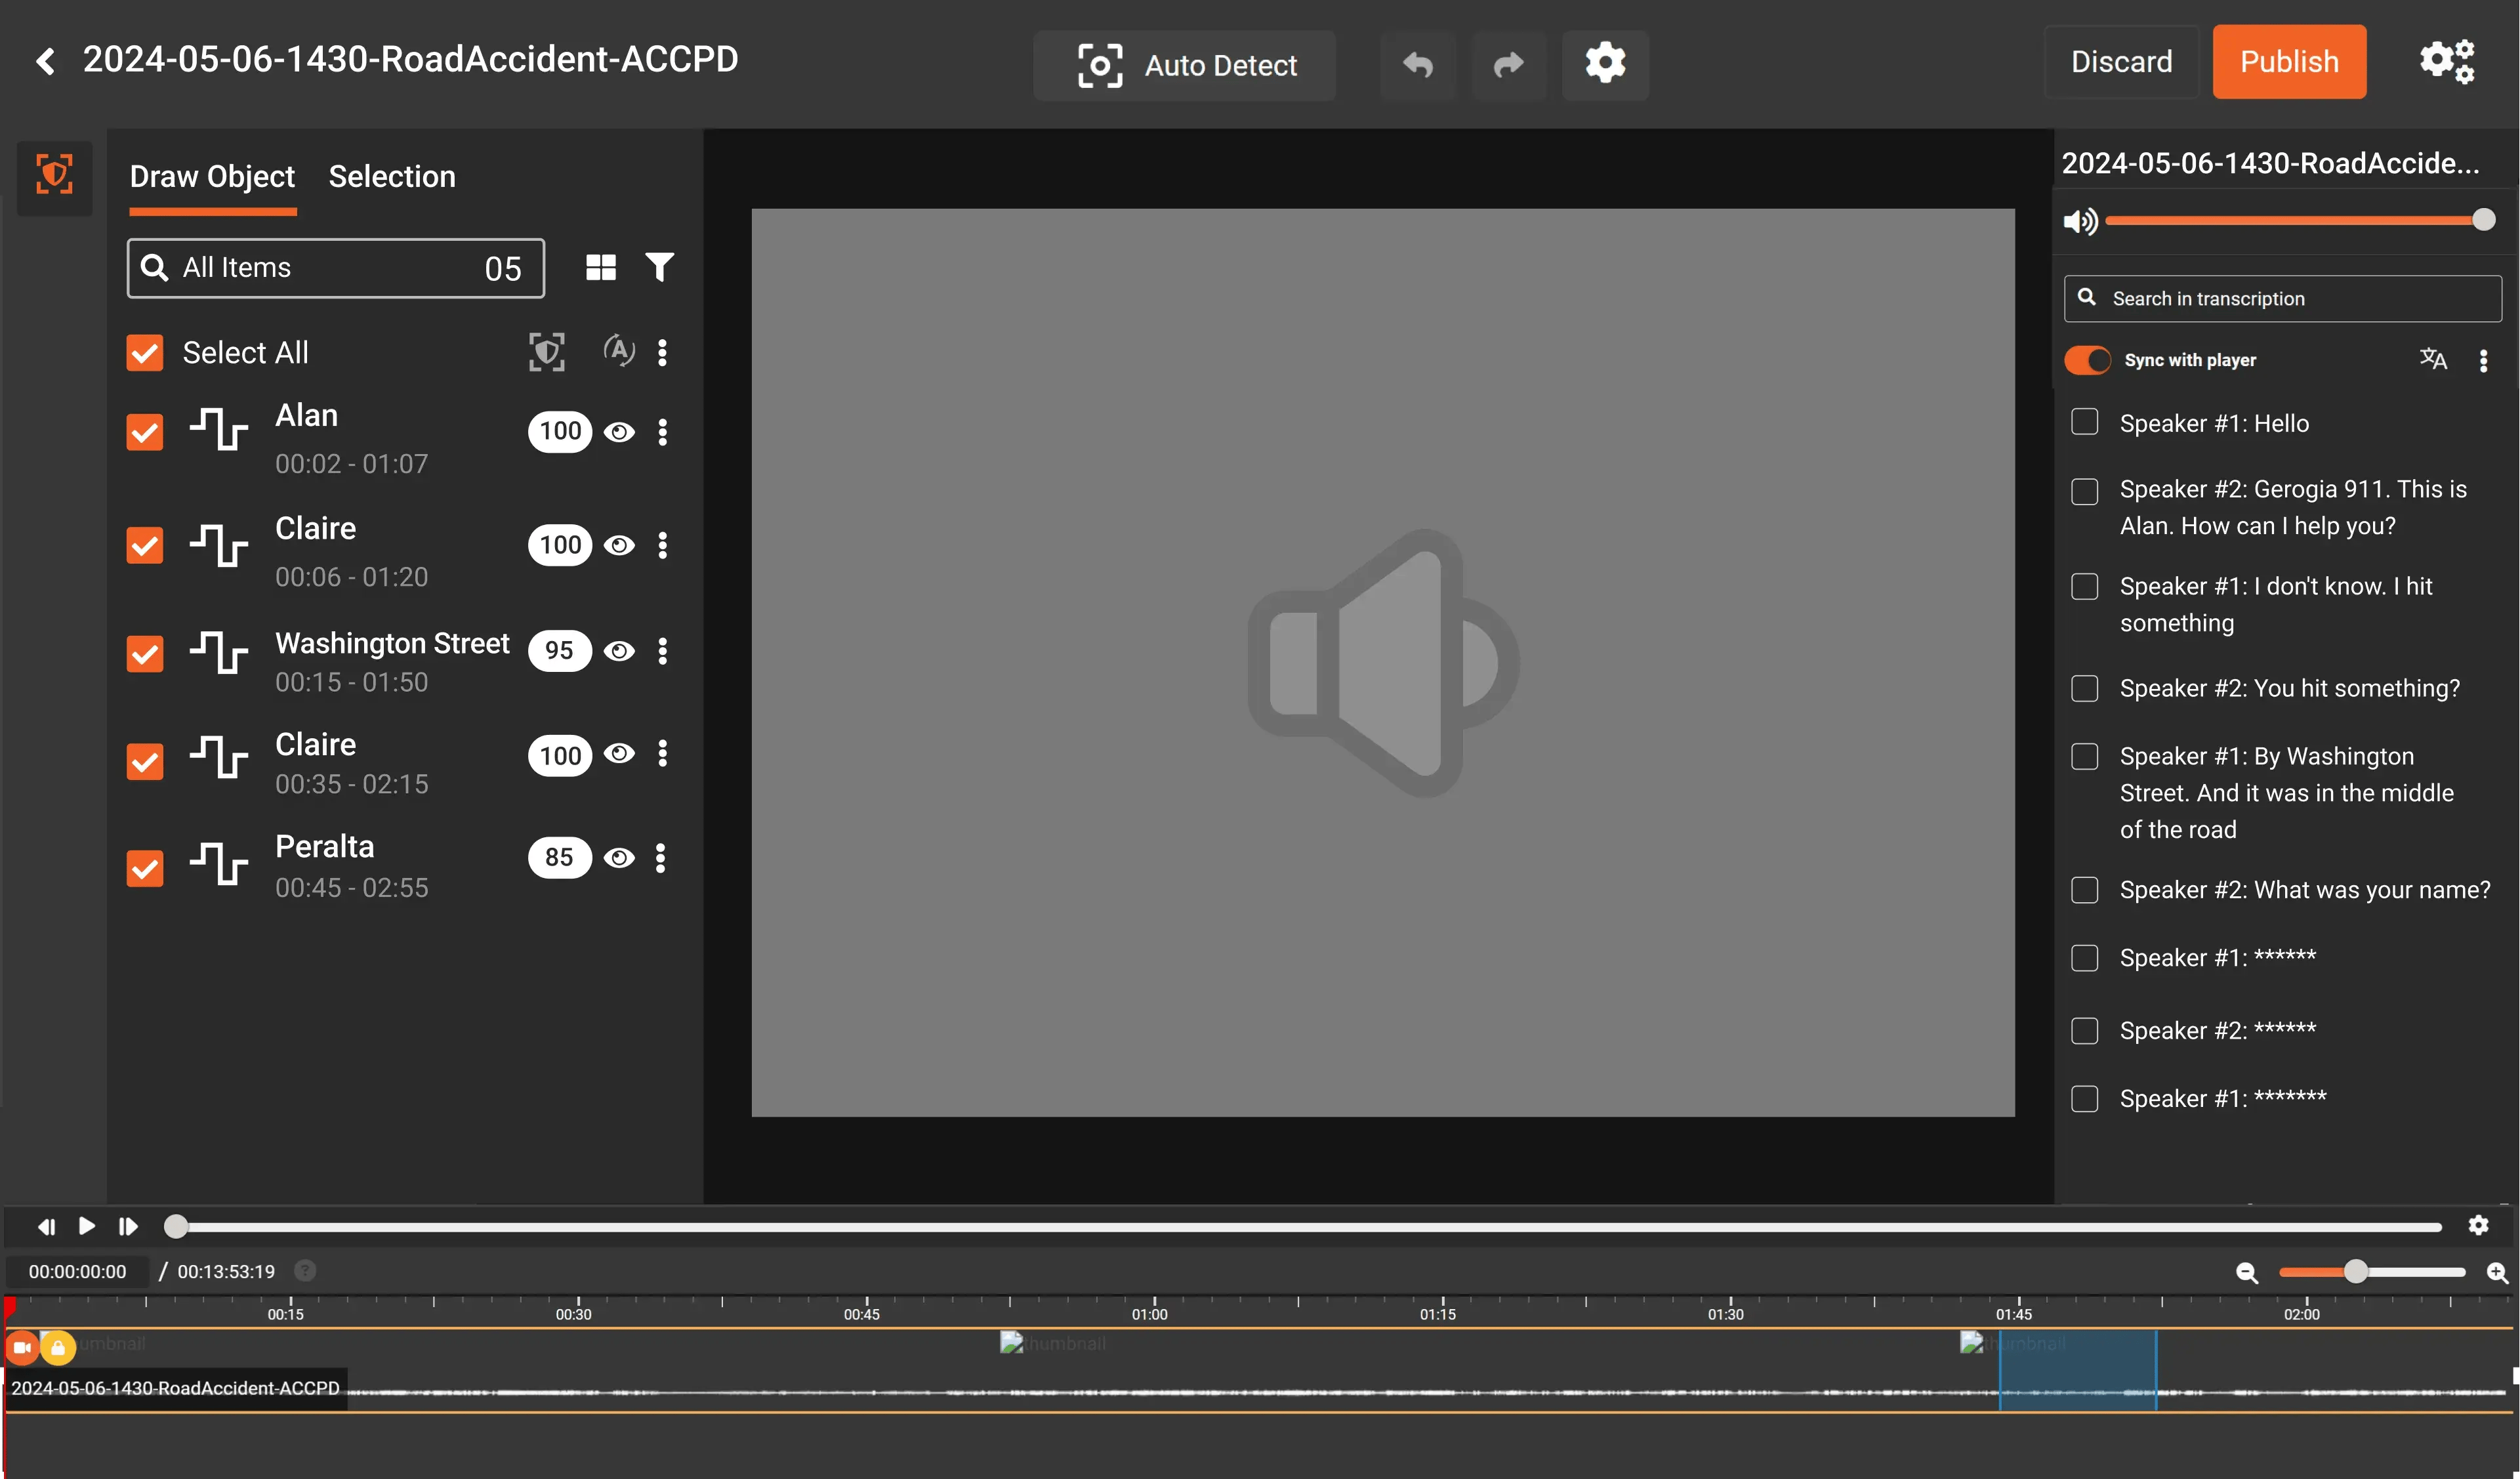Open transcription panel more options
Image resolution: width=2520 pixels, height=1479 pixels.
pyautogui.click(x=2483, y=360)
